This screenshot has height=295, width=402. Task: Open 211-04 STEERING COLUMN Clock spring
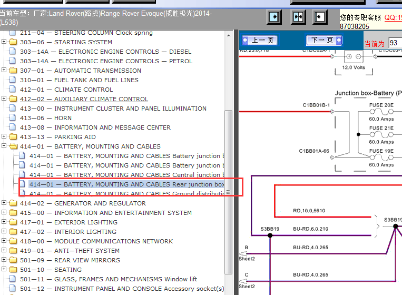pos(86,33)
